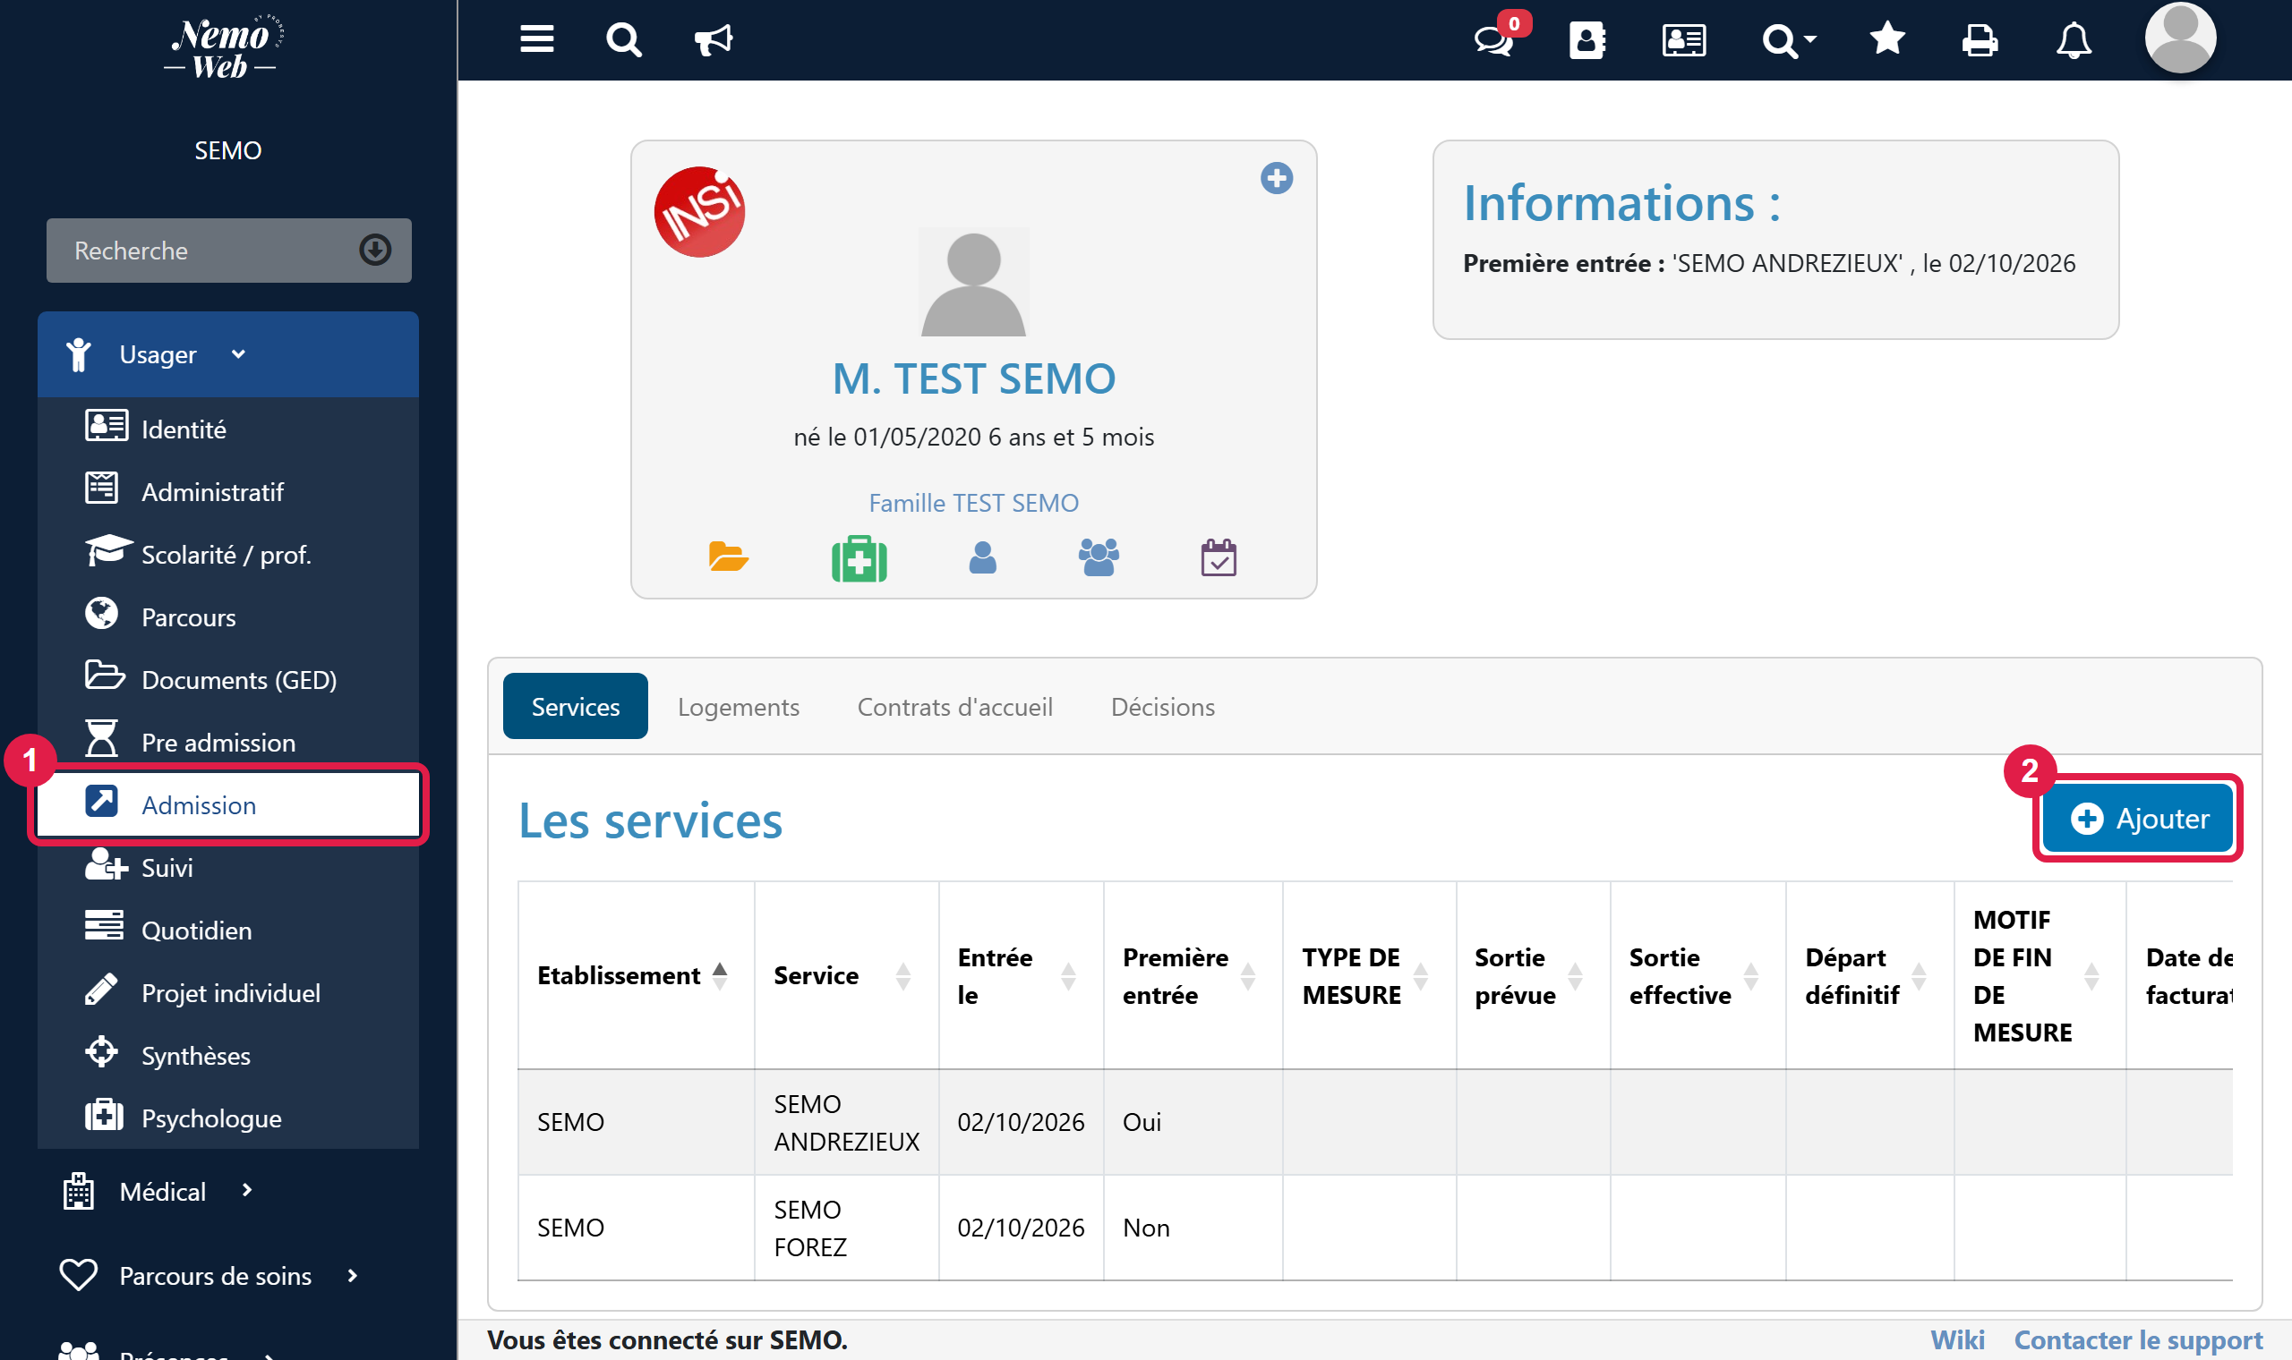
Task: Open the hamburger menu icon
Action: (x=536, y=39)
